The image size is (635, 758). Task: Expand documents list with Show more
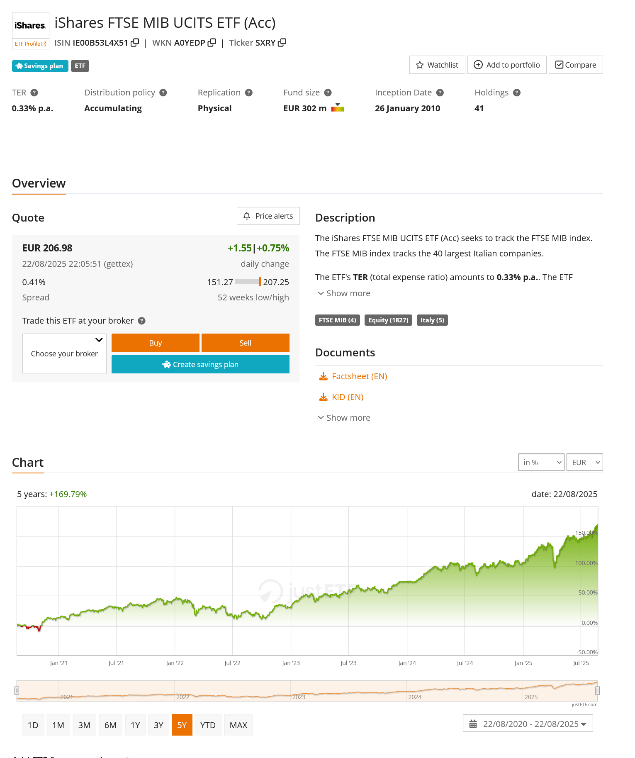pyautogui.click(x=344, y=418)
